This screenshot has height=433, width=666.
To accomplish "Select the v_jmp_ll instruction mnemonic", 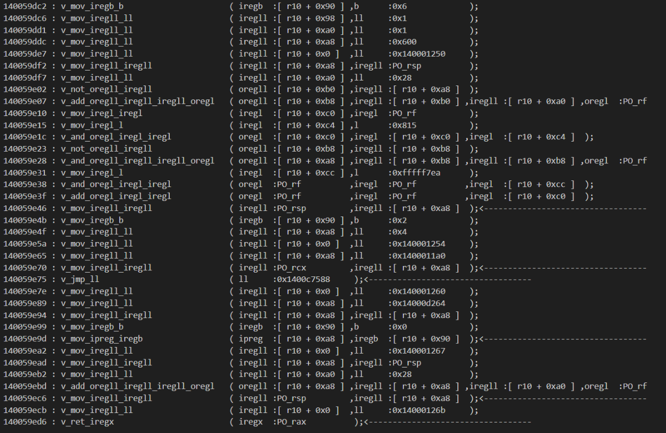I will [79, 279].
